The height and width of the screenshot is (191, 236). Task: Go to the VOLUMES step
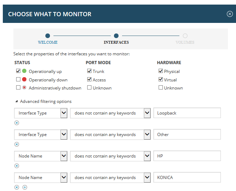[185, 42]
